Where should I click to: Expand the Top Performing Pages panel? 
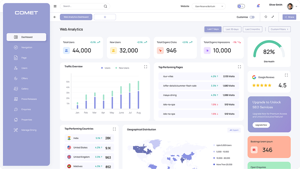tap(239, 67)
